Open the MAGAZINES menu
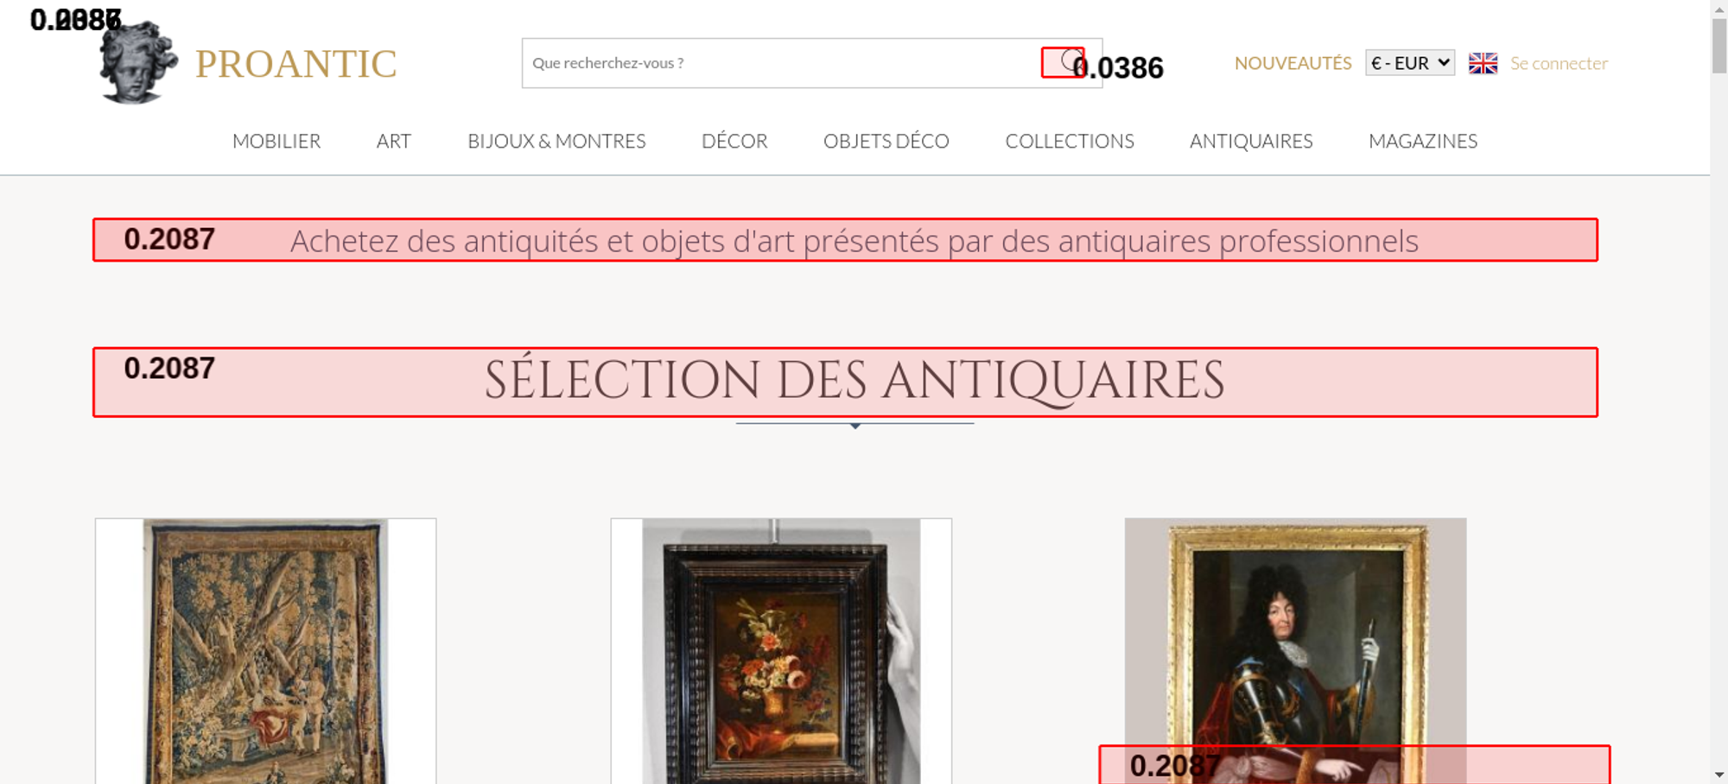The height and width of the screenshot is (784, 1728). [x=1423, y=141]
